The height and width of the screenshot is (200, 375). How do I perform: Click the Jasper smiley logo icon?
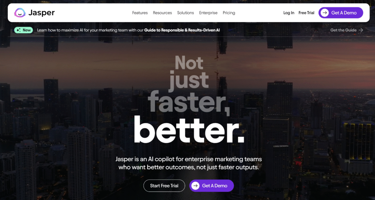pos(20,13)
